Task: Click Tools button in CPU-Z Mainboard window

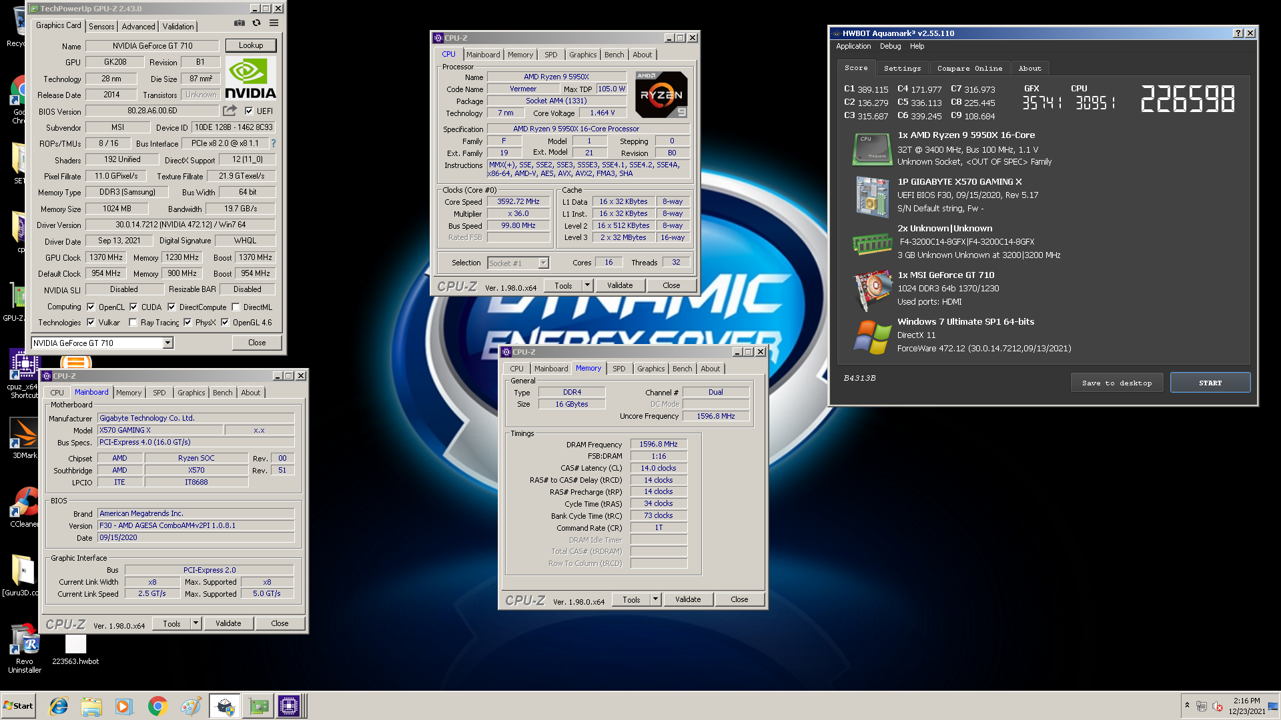Action: click(171, 623)
